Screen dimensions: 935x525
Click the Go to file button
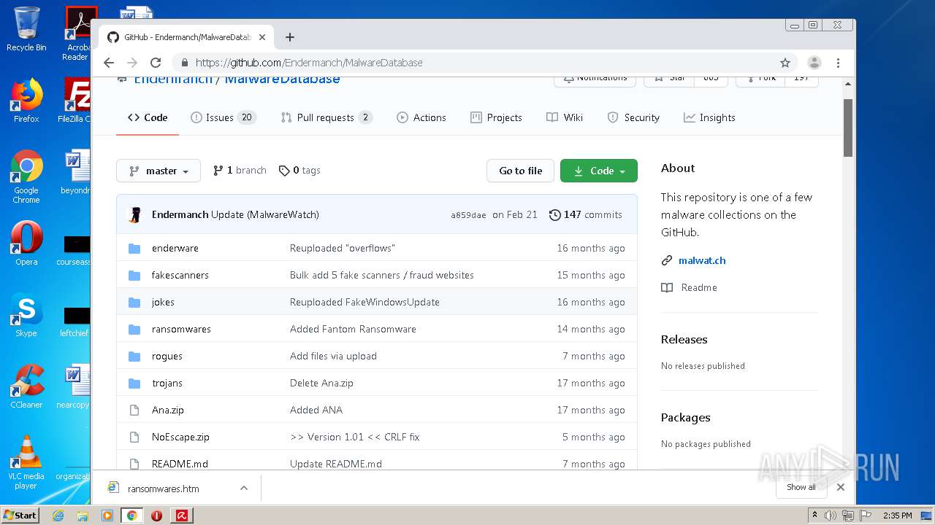[520, 171]
